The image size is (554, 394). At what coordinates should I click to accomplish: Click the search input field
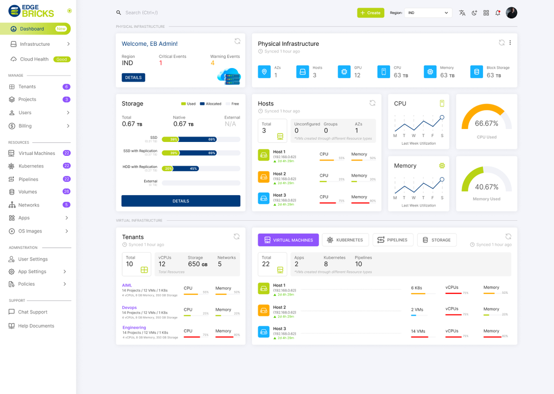(185, 13)
